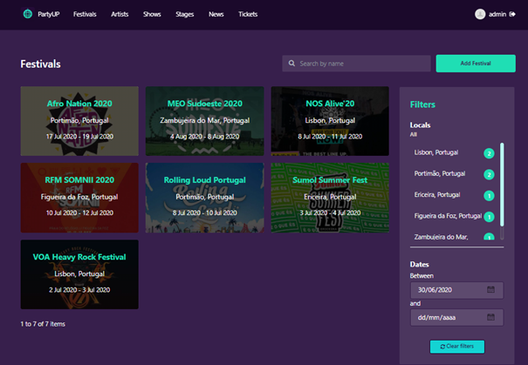Screen dimensions: 528x365
Task: Open the NOS Alive'20 festival card
Action: 330,121
